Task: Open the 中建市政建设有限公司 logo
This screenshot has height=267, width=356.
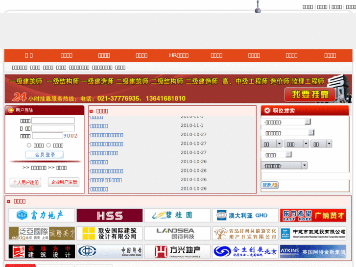Action: pyautogui.click(x=313, y=233)
